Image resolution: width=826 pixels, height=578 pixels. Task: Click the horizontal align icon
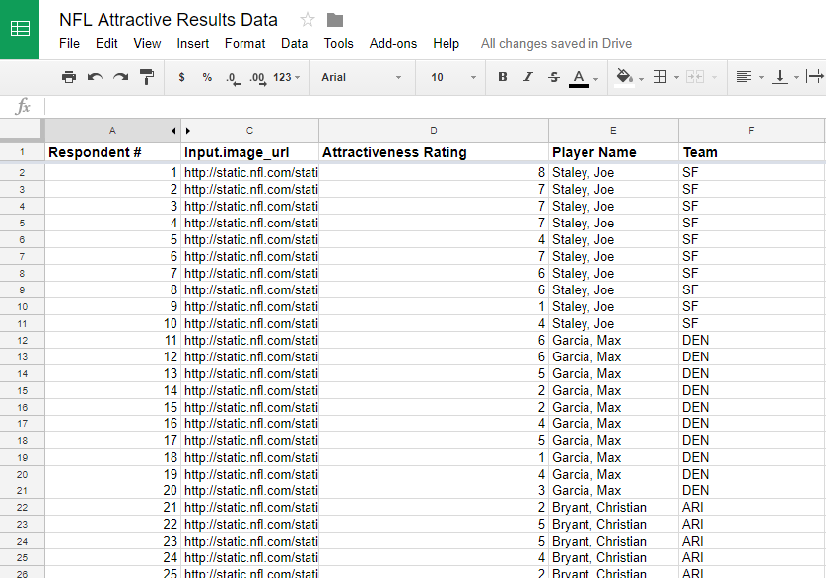click(744, 77)
